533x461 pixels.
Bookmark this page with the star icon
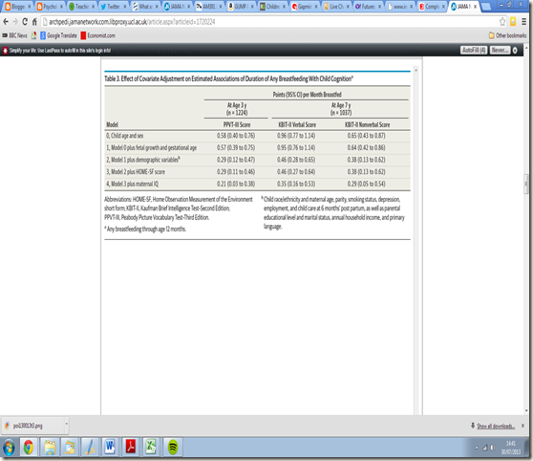(x=502, y=22)
